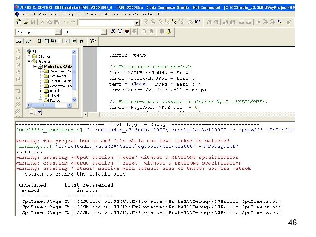
Task: Click the Copy toolbar icon
Action: pos(50,22)
